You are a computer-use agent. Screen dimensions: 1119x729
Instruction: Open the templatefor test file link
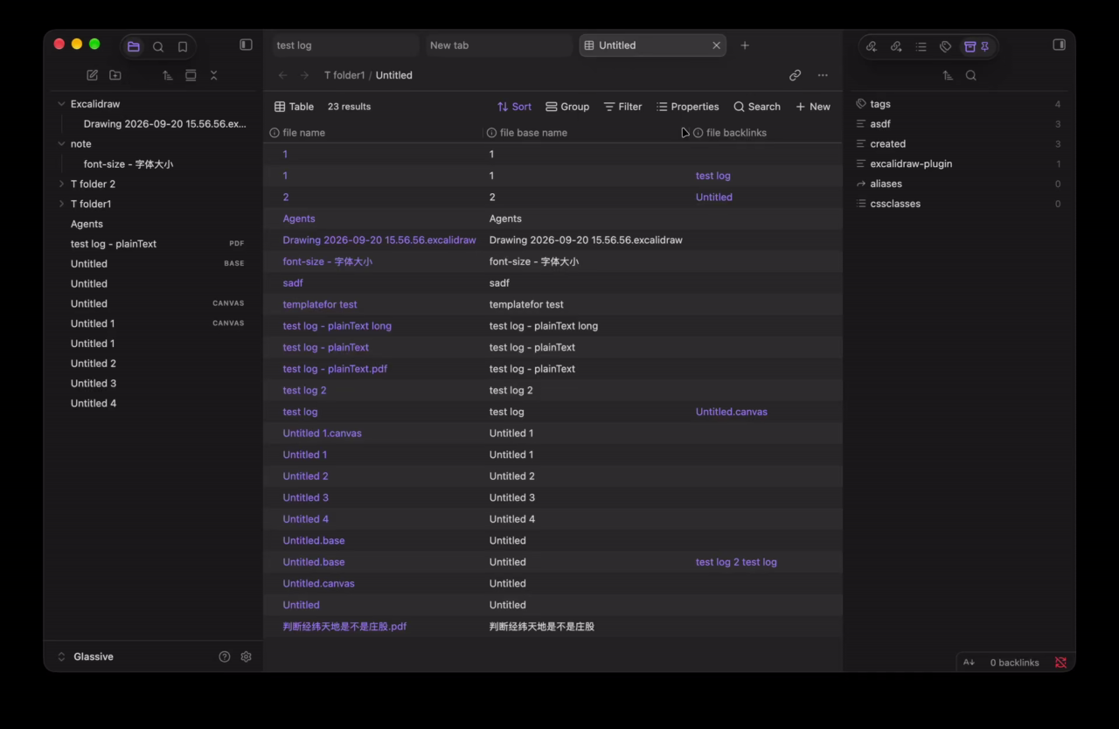pos(320,305)
